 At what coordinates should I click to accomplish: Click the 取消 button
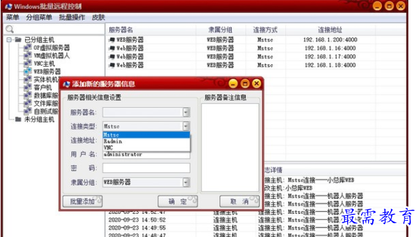pos(239,201)
